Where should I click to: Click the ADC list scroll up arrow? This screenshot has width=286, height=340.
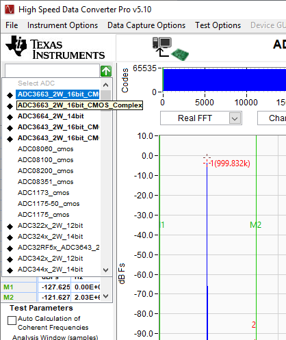coord(105,85)
